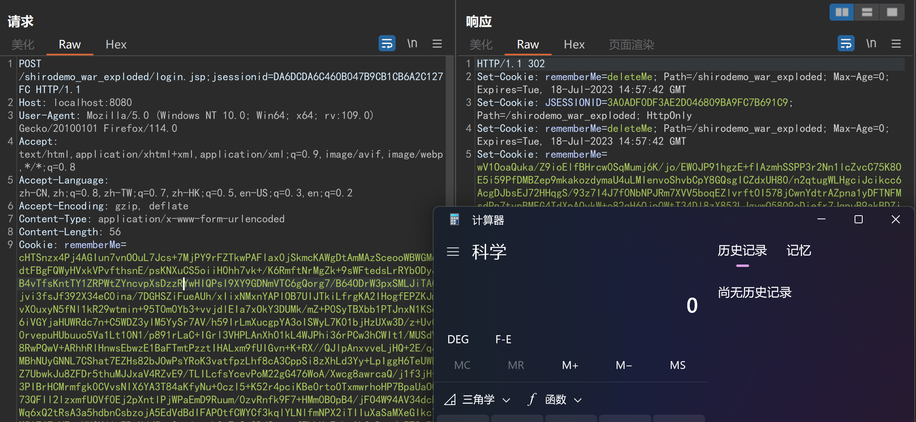Expand the 函数 functions dropdown
The height and width of the screenshot is (422, 916).
click(x=555, y=400)
